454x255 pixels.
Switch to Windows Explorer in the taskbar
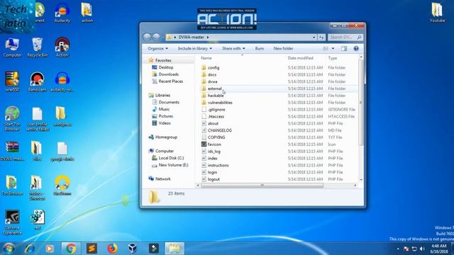coord(175,249)
